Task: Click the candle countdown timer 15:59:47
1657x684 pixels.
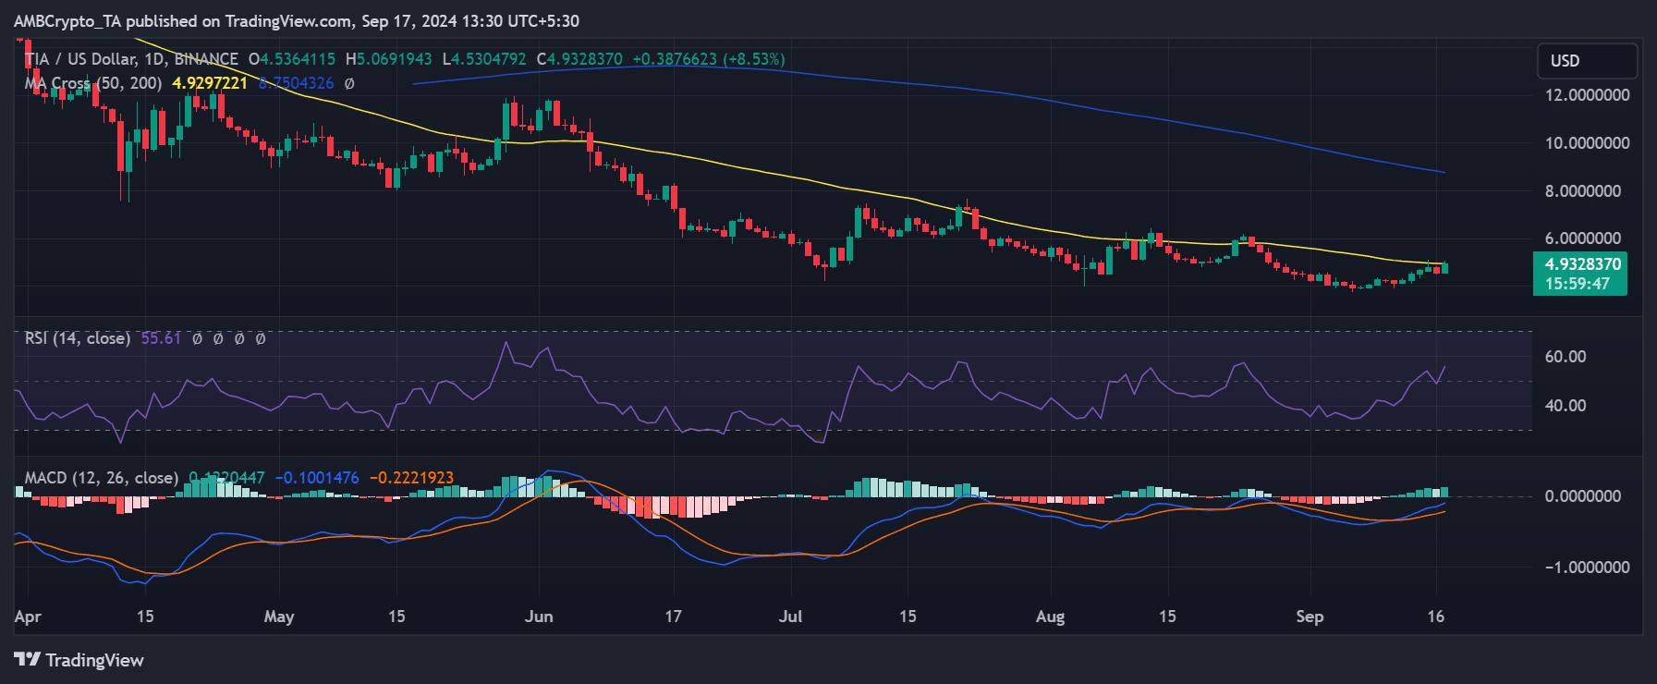Action: 1577,284
